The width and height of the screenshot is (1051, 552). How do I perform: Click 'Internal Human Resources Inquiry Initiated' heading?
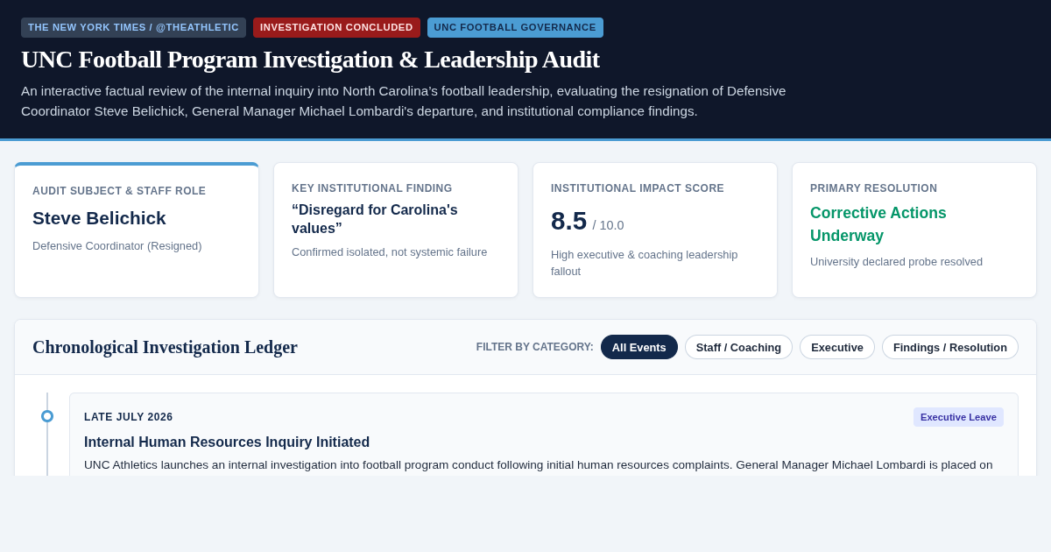point(227,442)
